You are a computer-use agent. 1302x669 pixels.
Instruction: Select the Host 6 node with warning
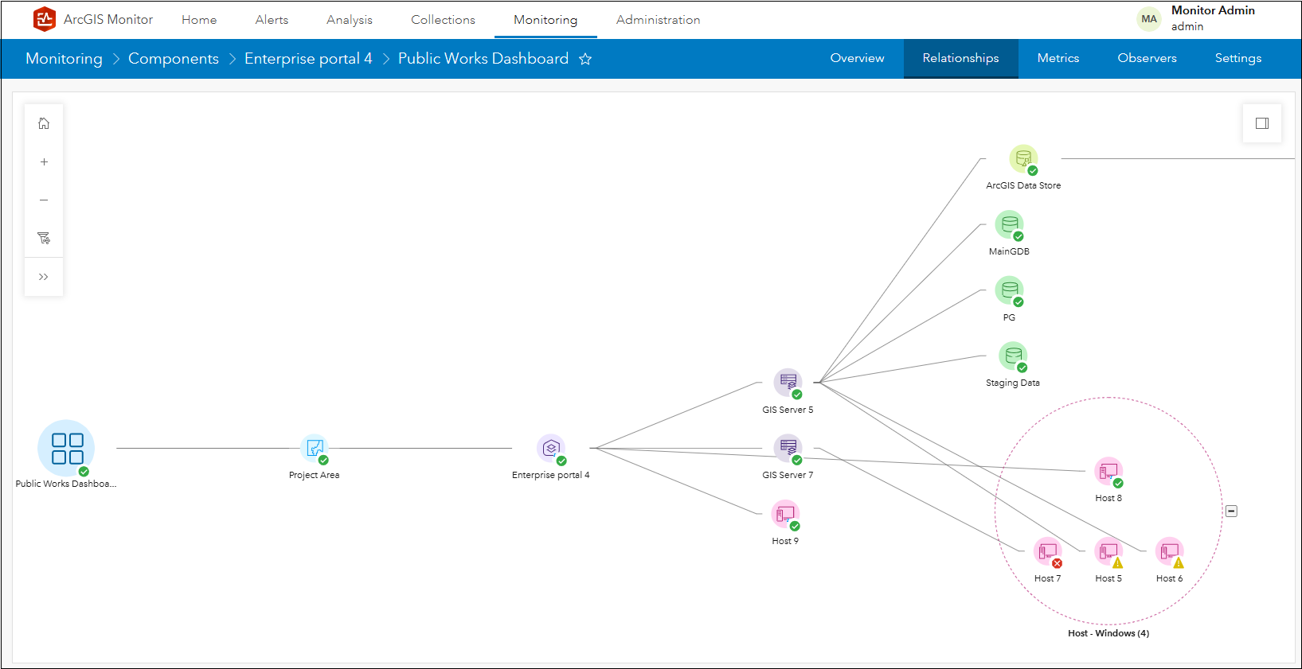coord(1170,552)
